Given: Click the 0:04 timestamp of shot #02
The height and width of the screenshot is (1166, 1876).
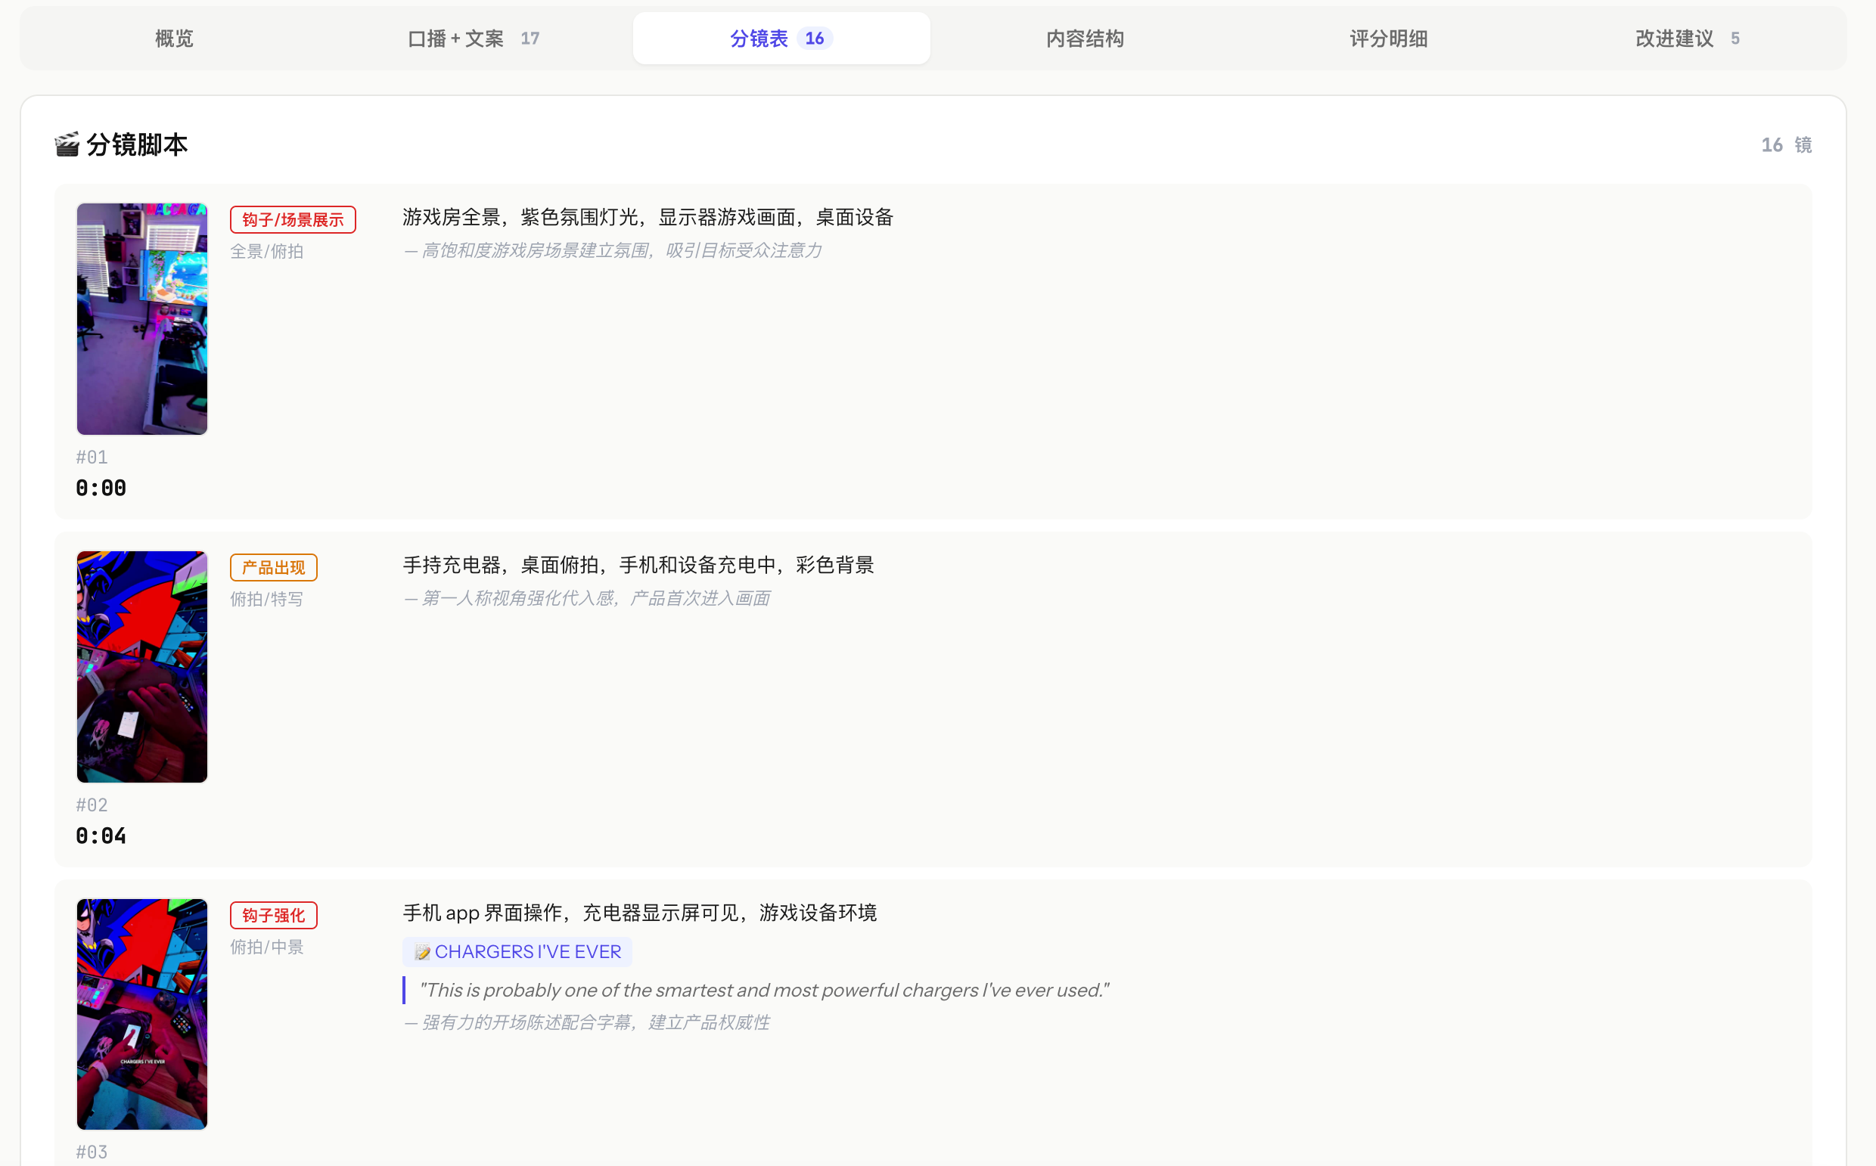Looking at the screenshot, I should [101, 836].
